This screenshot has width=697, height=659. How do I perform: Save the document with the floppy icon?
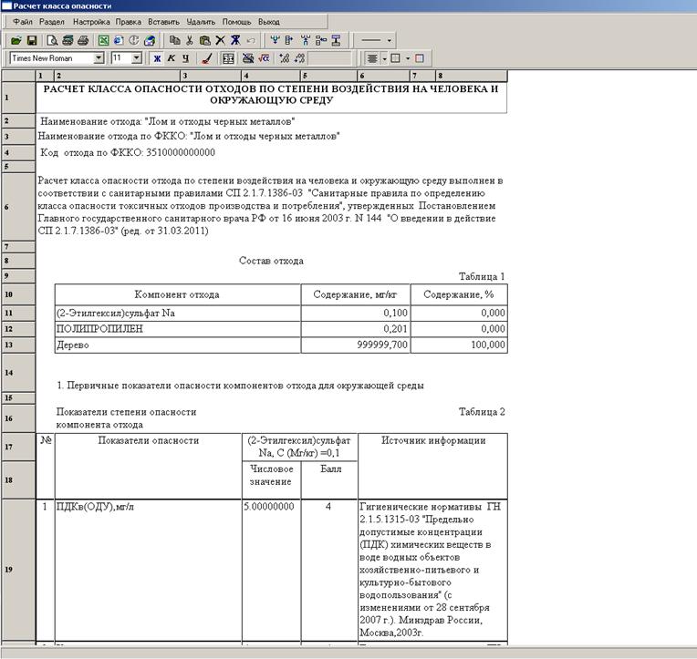pos(31,40)
